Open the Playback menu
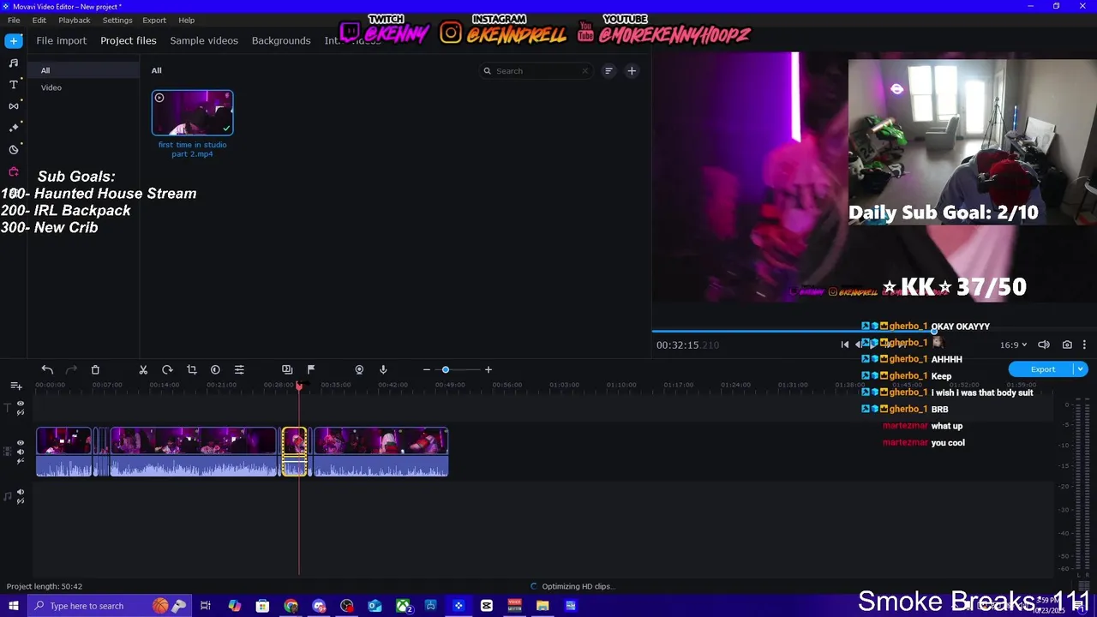Viewport: 1097px width, 617px height. [x=75, y=20]
